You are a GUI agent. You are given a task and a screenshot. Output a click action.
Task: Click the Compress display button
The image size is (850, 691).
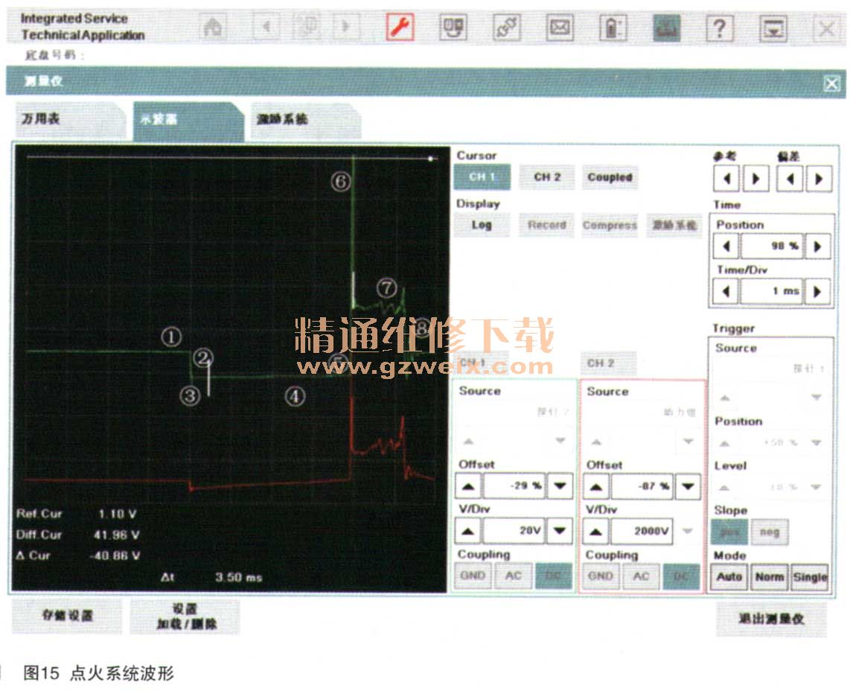pyautogui.click(x=610, y=225)
